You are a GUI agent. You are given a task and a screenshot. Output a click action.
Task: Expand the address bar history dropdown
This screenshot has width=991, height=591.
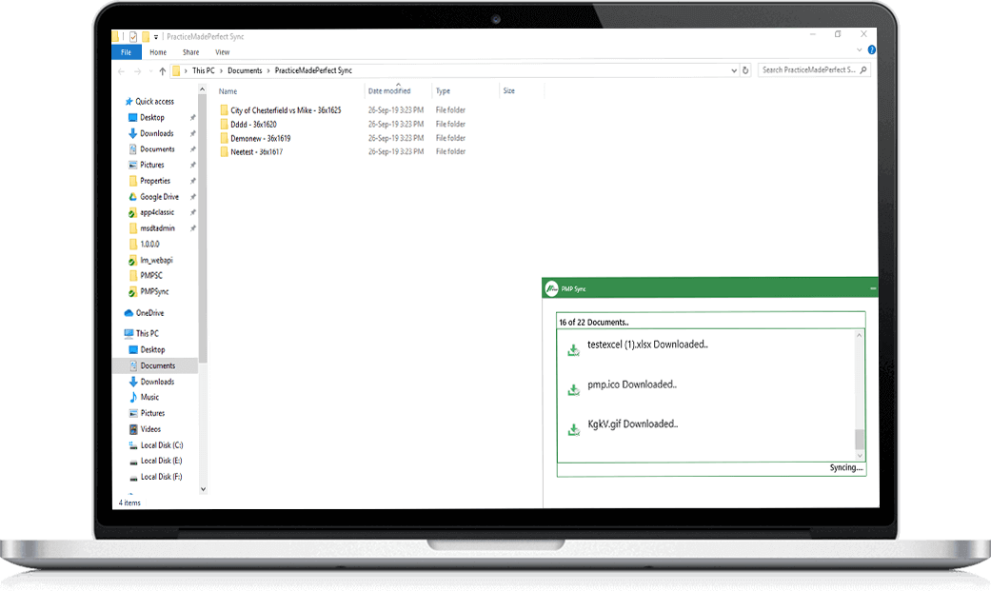pos(734,70)
